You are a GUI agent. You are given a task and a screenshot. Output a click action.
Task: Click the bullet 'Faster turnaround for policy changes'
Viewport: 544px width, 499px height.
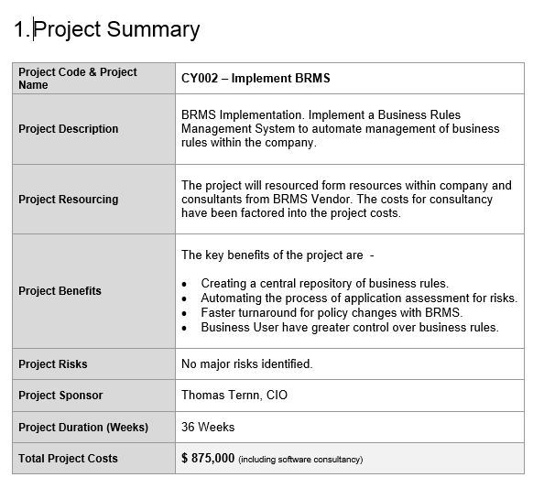[x=332, y=313]
